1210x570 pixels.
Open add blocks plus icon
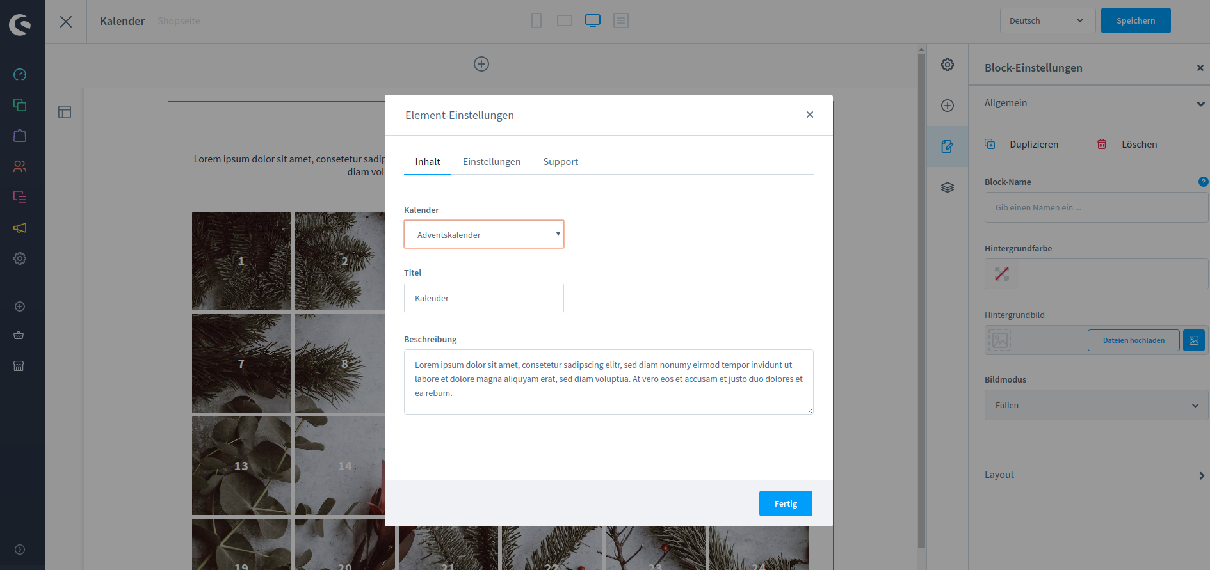[948, 106]
